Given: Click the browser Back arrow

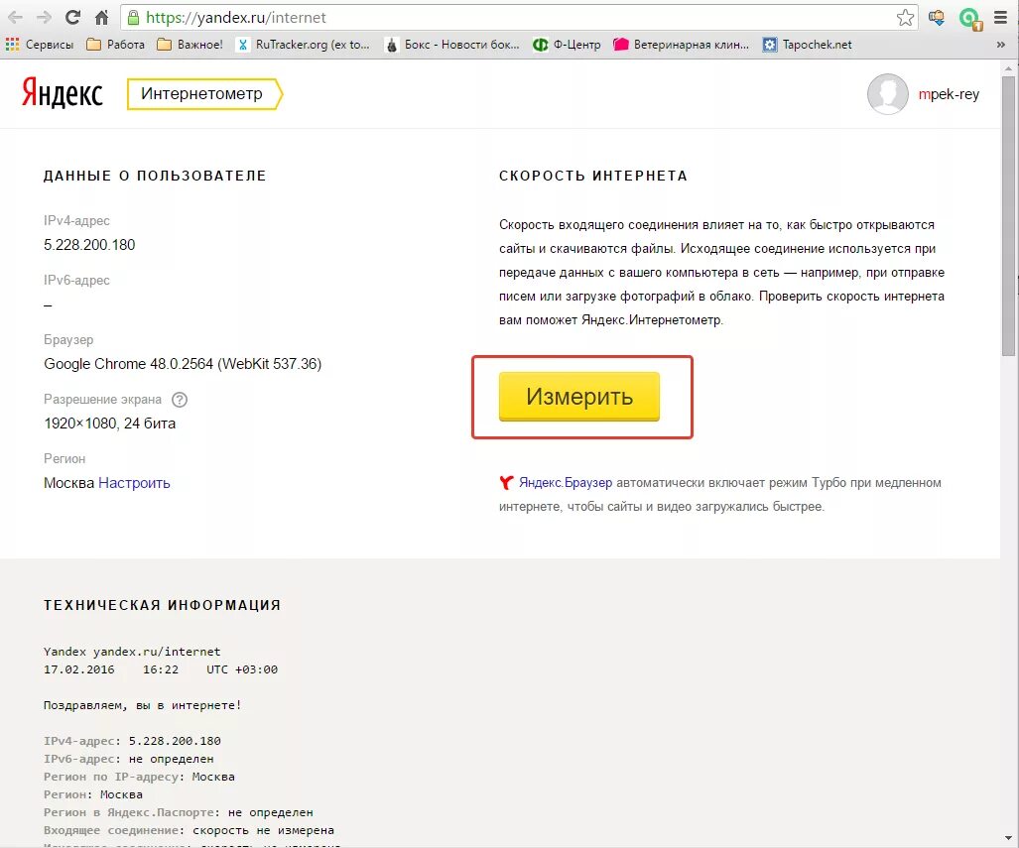Looking at the screenshot, I should click(16, 18).
